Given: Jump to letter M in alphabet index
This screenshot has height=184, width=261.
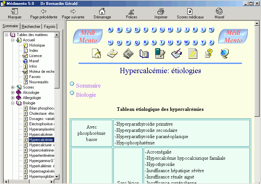Looking at the screenshot, I should (x=211, y=30).
